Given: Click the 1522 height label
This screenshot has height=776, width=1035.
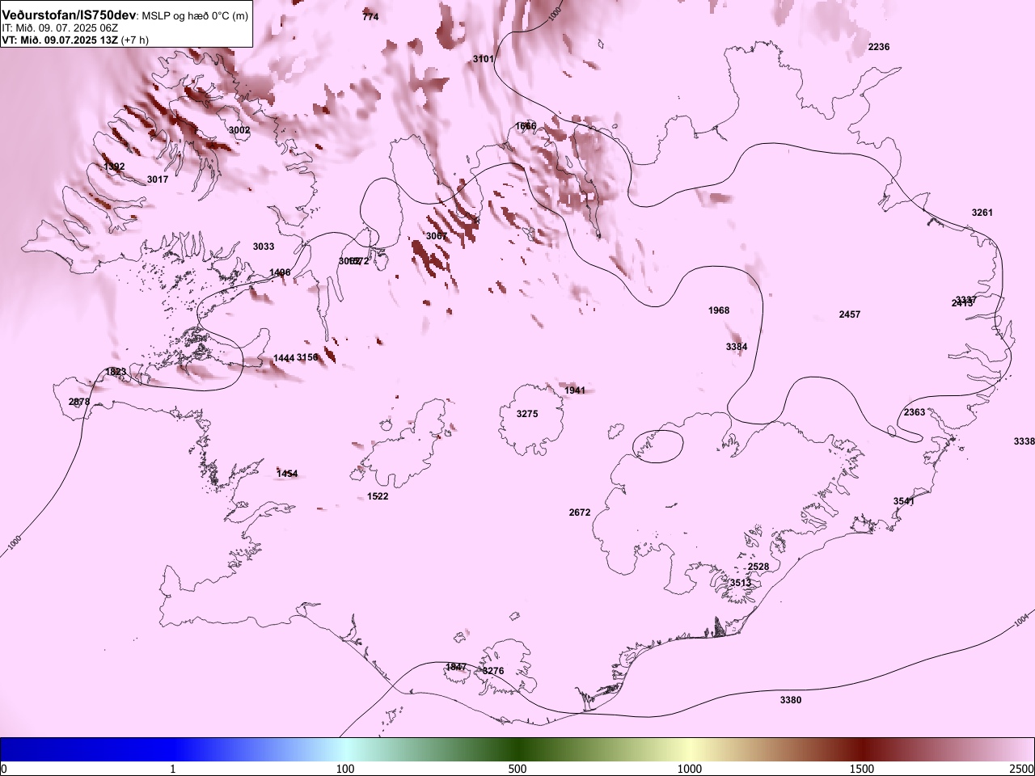Looking at the screenshot, I should pyautogui.click(x=378, y=496).
